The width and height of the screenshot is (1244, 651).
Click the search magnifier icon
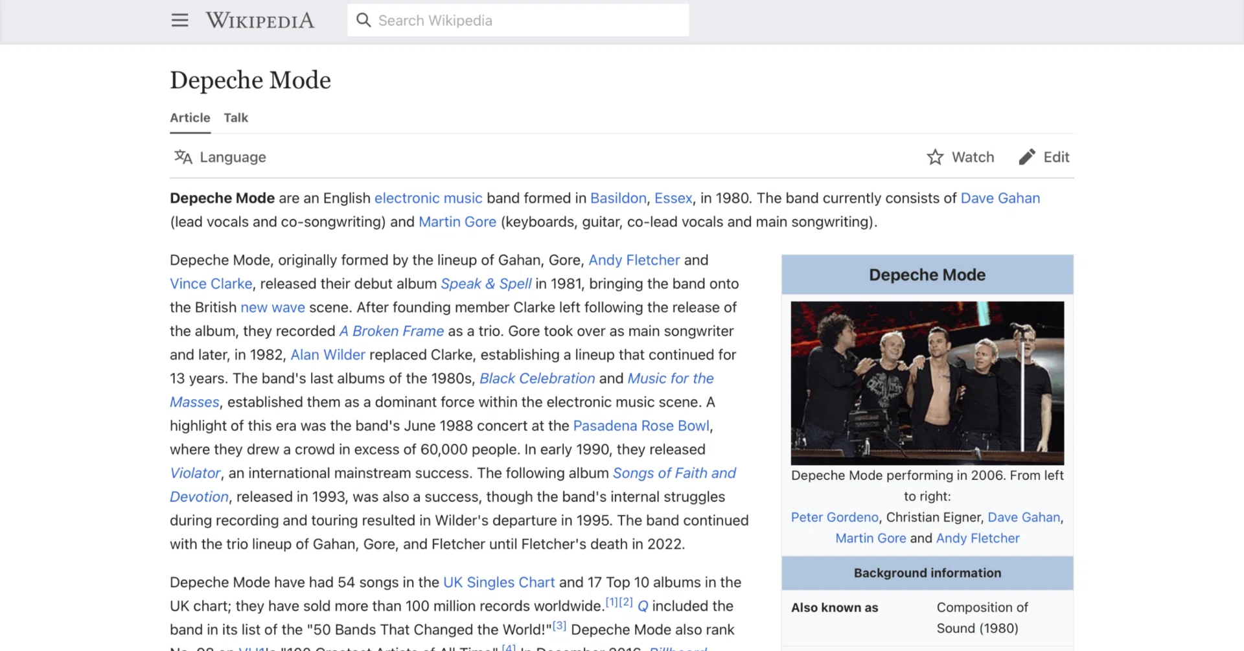(363, 21)
